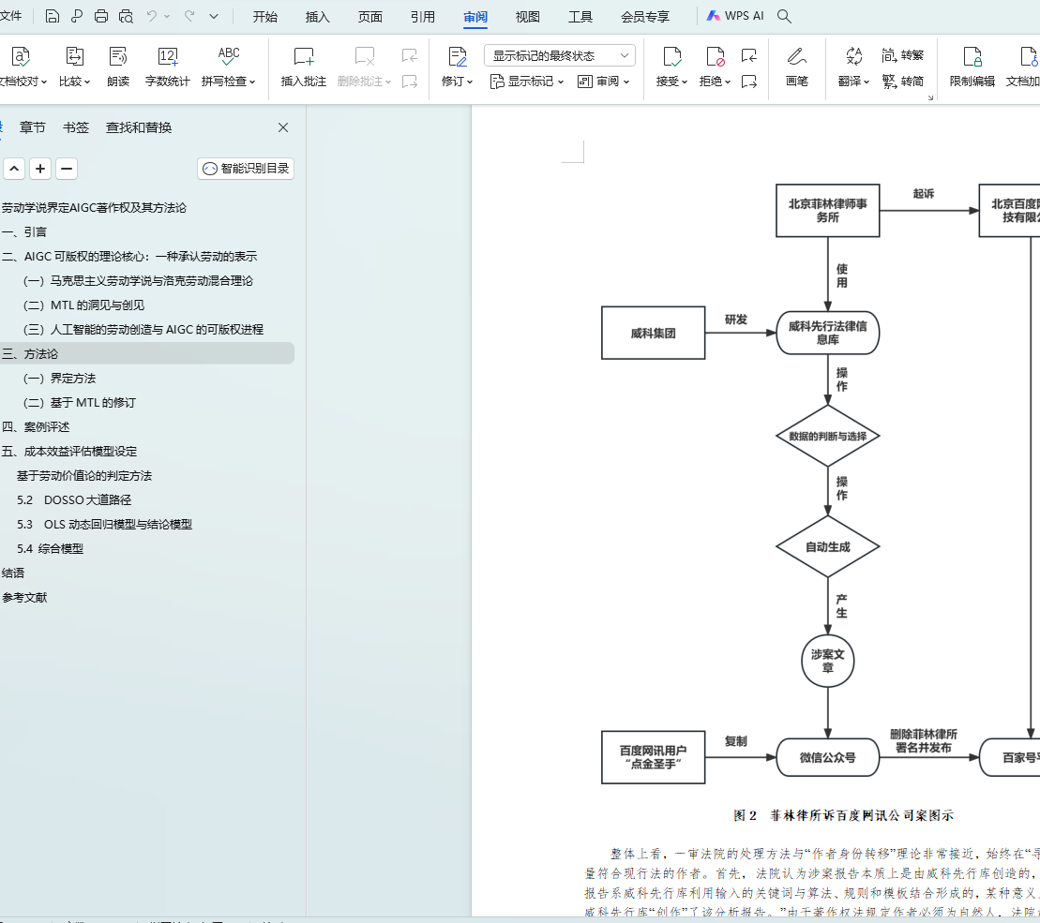The width and height of the screenshot is (1040, 923).
Task: Click 繁转简 conversion tool
Action: click(902, 82)
